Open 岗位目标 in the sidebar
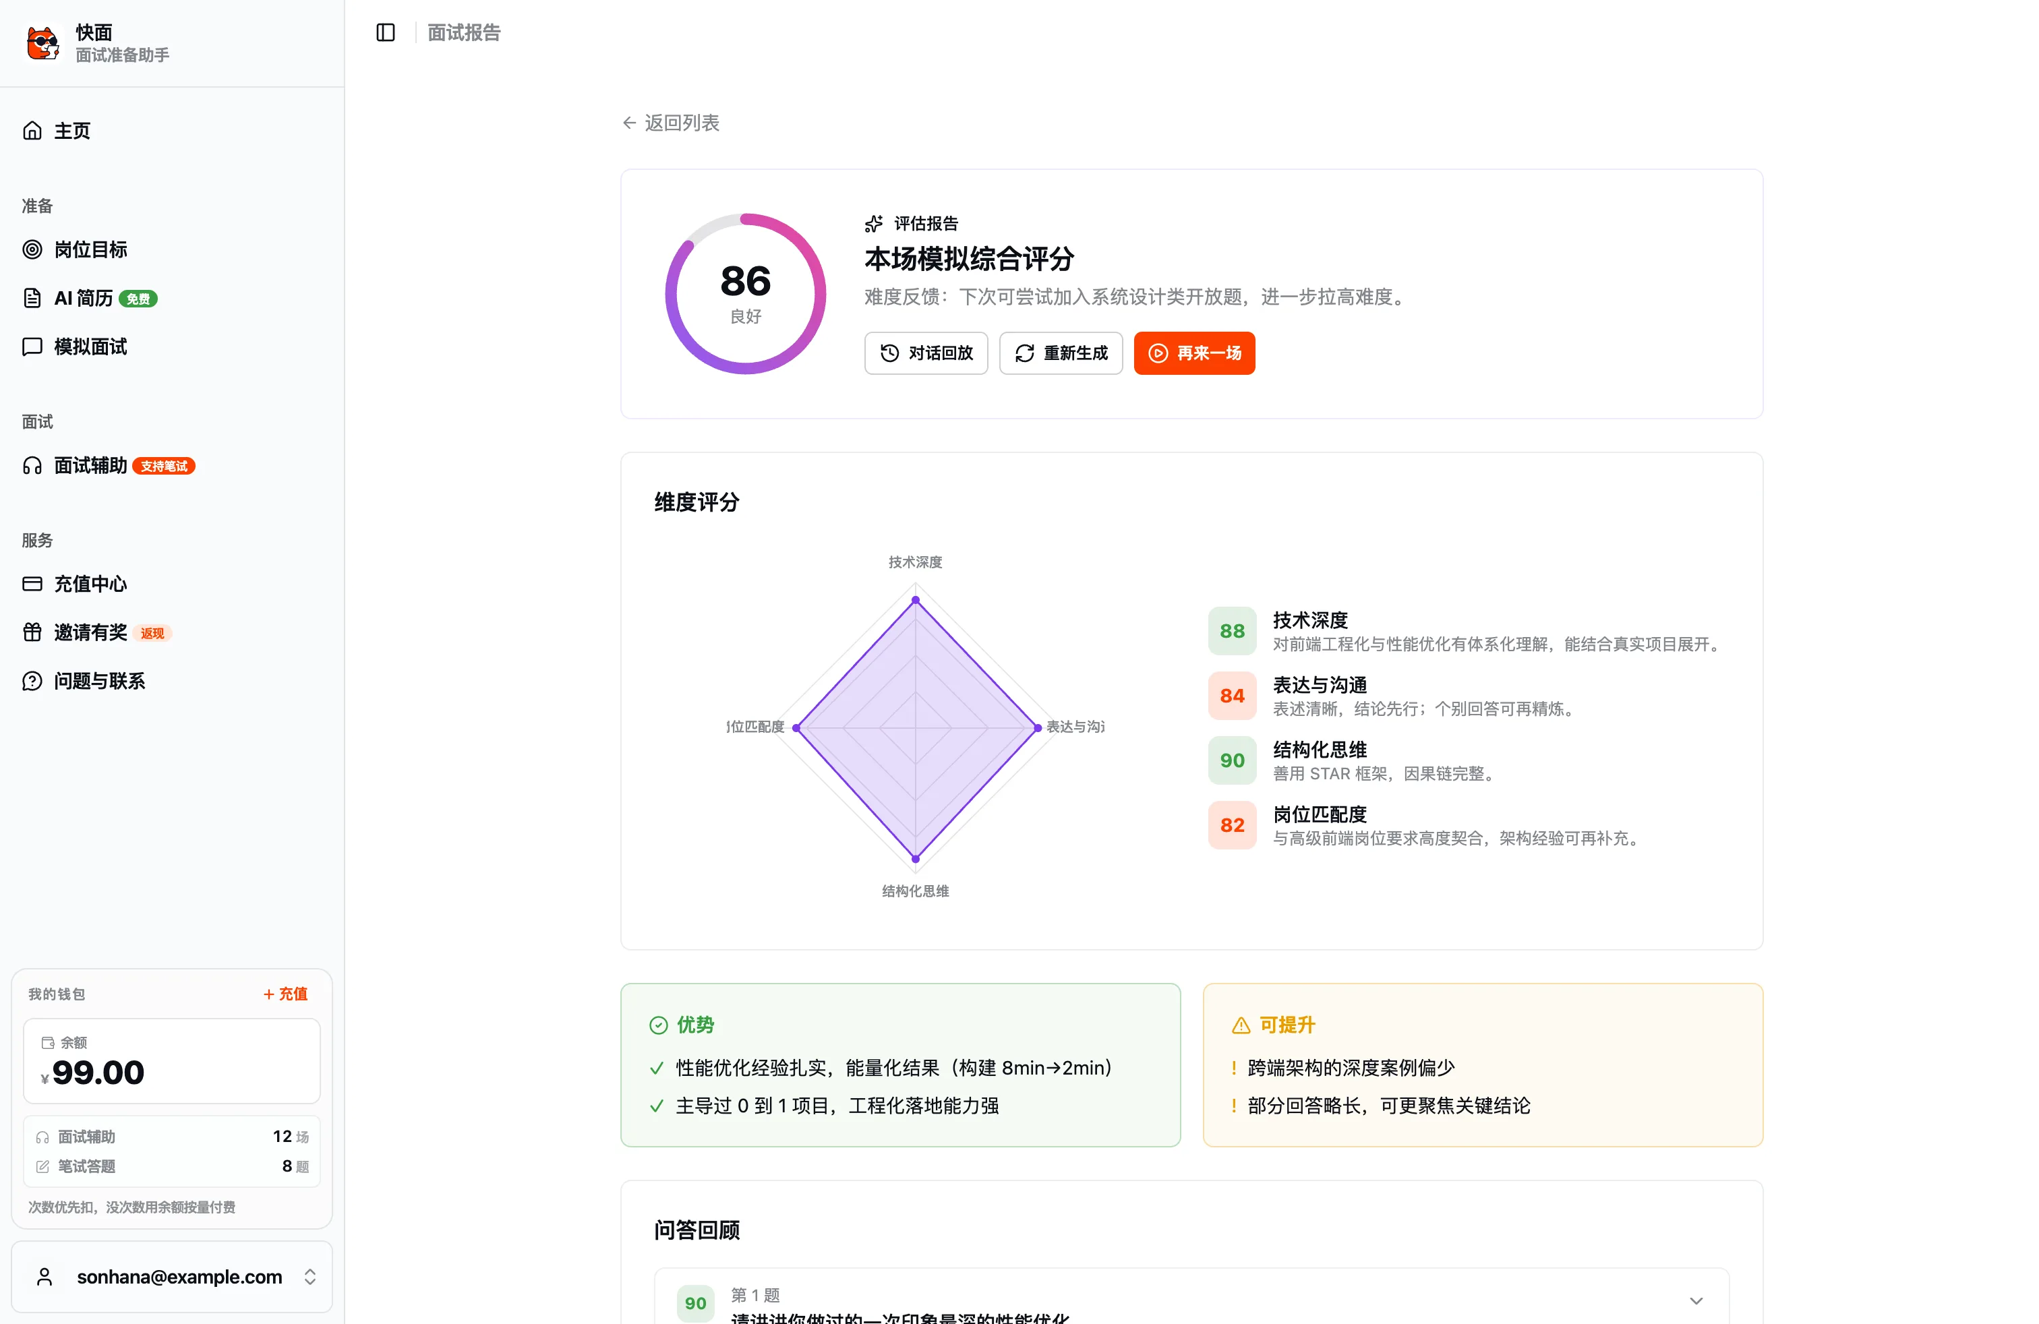Image resolution: width=2039 pixels, height=1324 pixels. click(171, 249)
